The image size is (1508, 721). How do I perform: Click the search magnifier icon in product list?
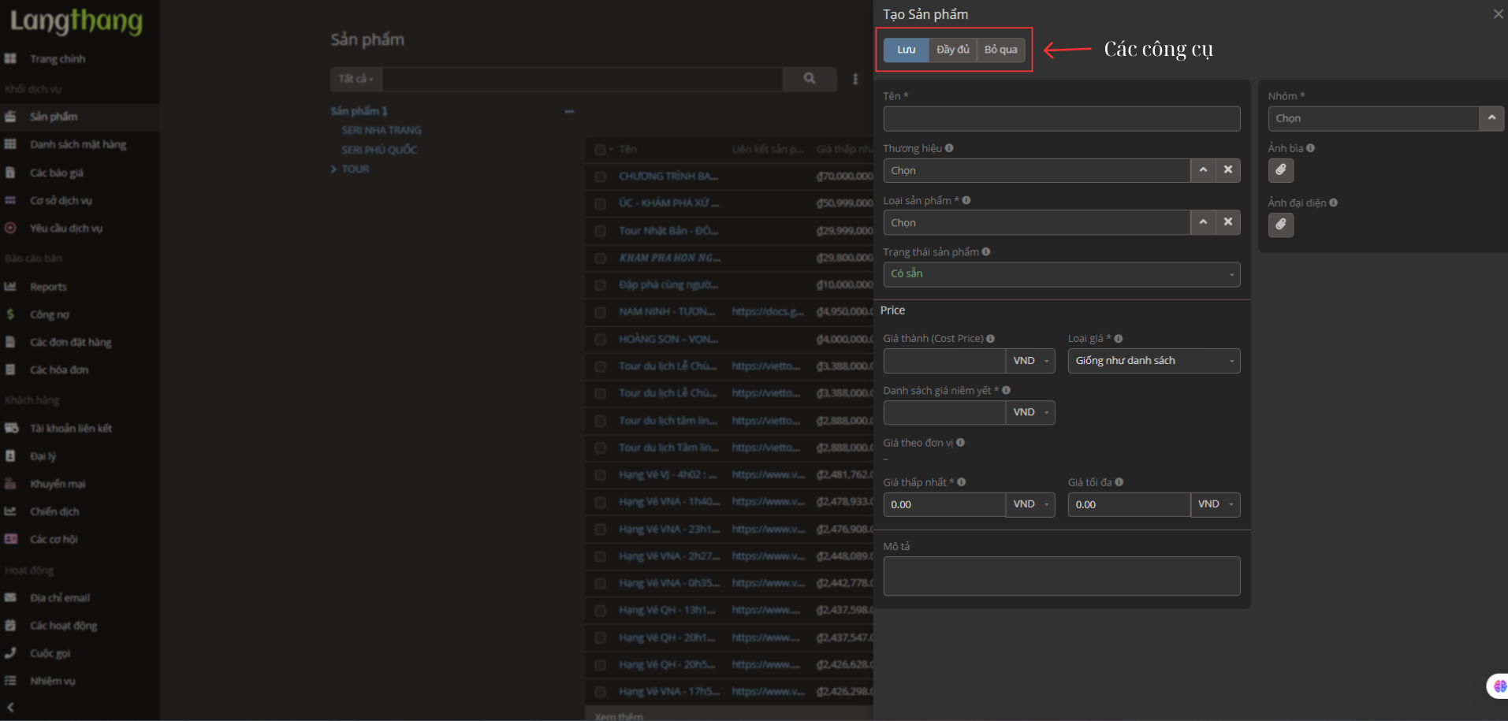click(x=809, y=79)
